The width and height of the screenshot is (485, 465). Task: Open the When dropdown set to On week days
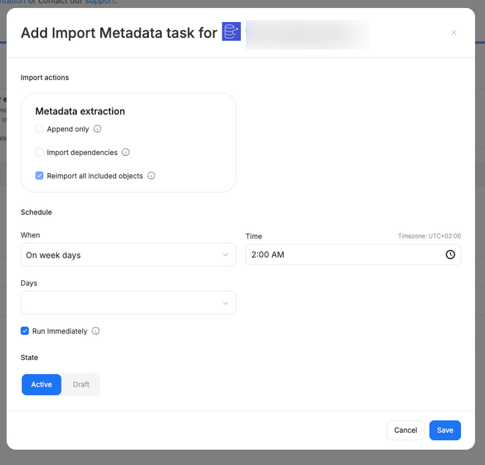[x=128, y=255]
